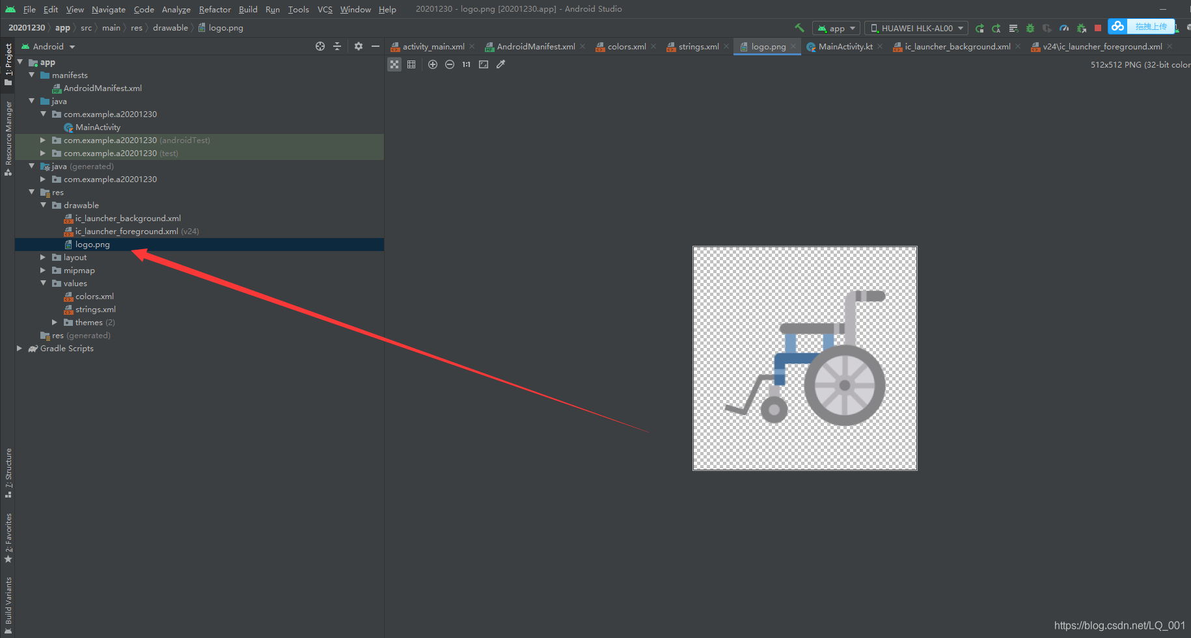The height and width of the screenshot is (638, 1191).
Task: Open the Build Variants side tab
Action: (8, 605)
